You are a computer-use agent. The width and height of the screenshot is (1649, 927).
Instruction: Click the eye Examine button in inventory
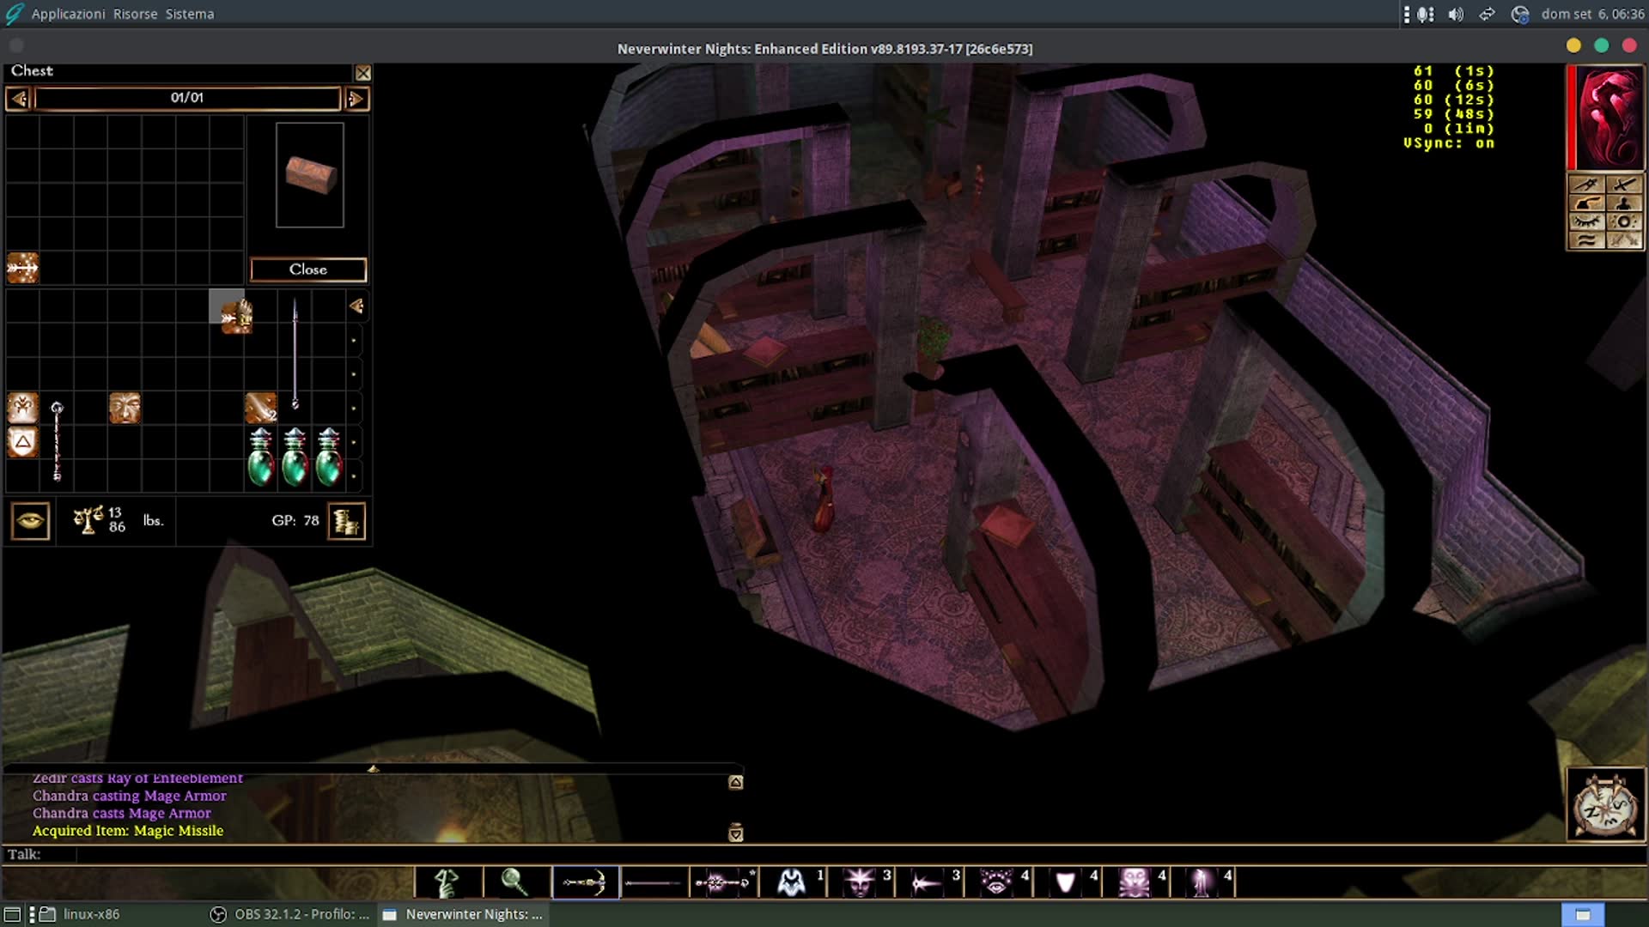(x=30, y=521)
